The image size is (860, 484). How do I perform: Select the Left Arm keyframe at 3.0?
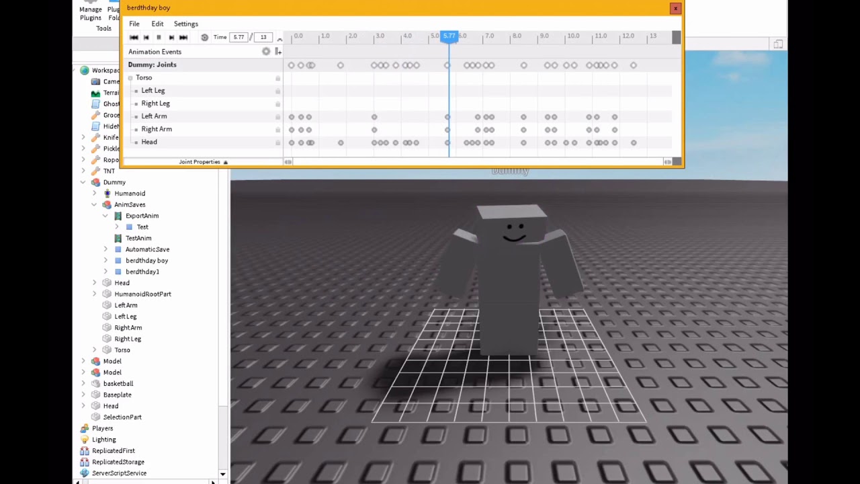tap(374, 117)
